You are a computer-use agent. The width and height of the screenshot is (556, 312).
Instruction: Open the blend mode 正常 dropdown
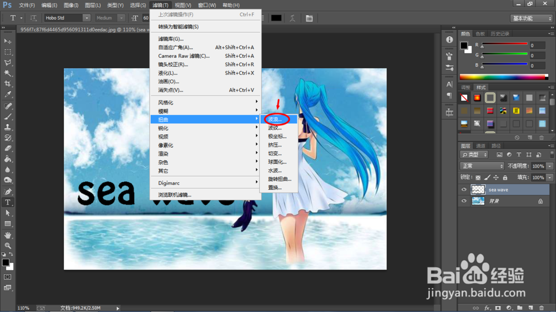click(482, 166)
